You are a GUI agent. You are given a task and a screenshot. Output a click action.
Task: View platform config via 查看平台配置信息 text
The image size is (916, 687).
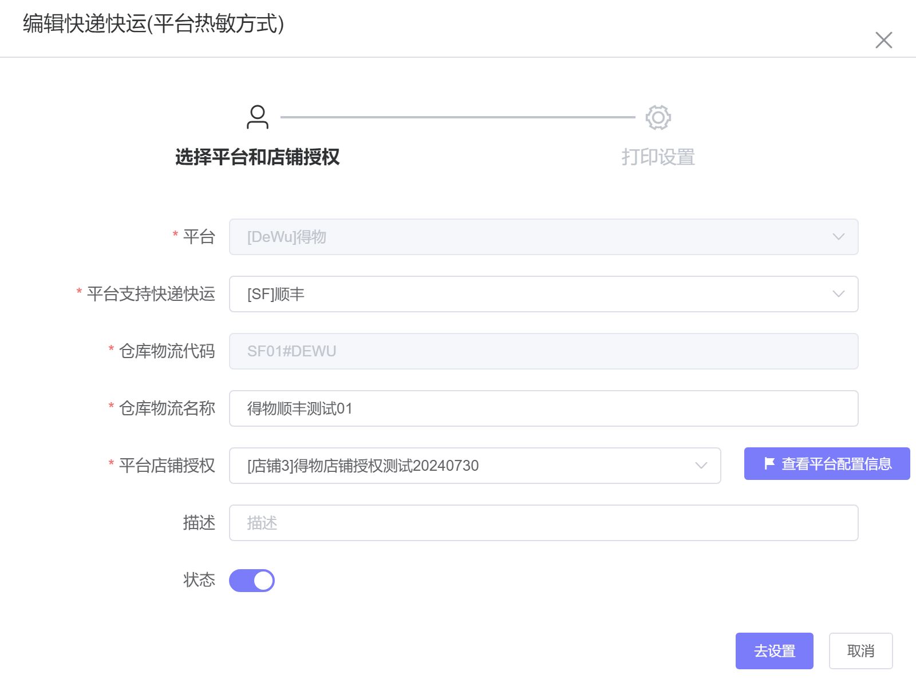(x=836, y=464)
